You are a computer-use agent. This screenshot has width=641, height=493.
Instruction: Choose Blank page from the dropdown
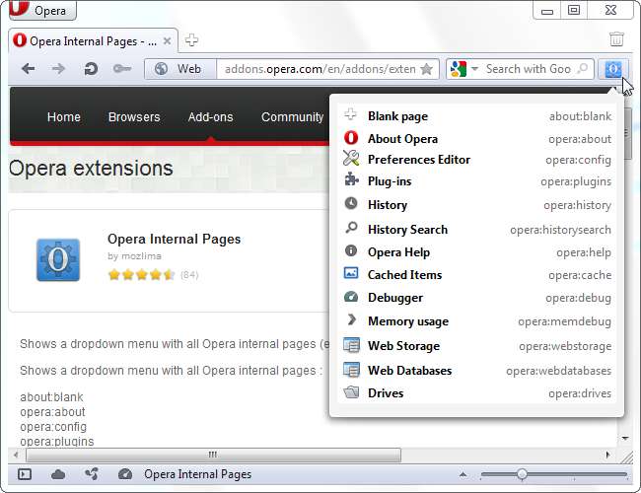[x=477, y=115]
